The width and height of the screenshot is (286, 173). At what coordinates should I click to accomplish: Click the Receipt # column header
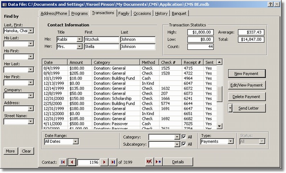pyautogui.click(x=192, y=62)
